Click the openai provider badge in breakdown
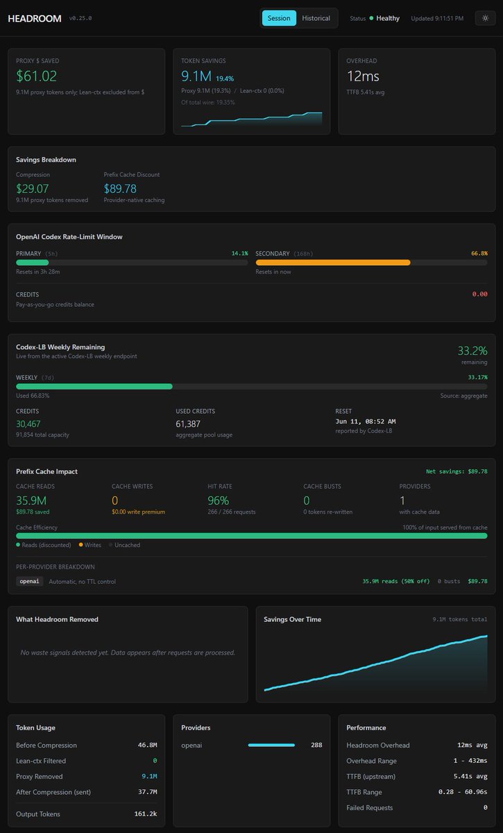Viewport: 503px width, 833px height. click(x=29, y=581)
